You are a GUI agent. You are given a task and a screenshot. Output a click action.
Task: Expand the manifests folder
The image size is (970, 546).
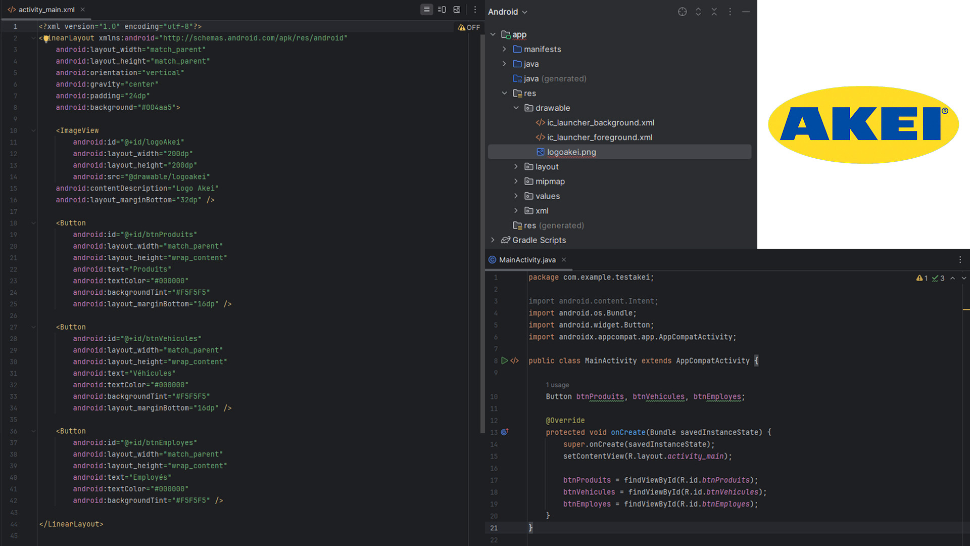click(x=504, y=49)
